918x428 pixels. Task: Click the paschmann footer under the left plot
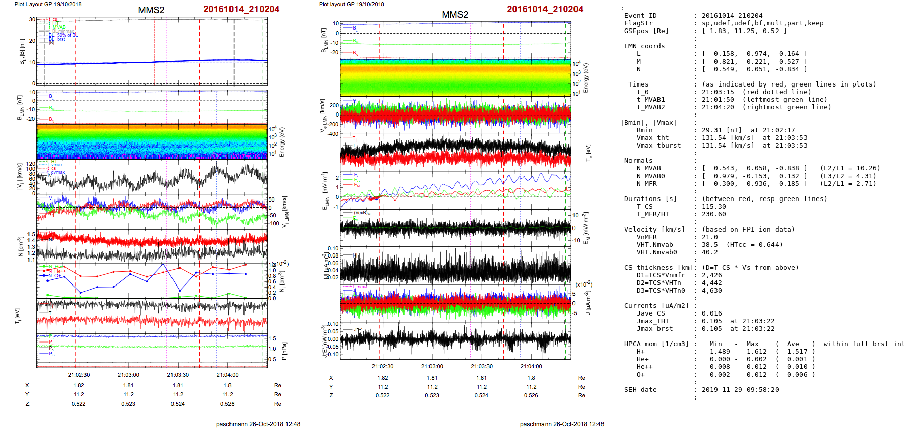(x=258, y=424)
